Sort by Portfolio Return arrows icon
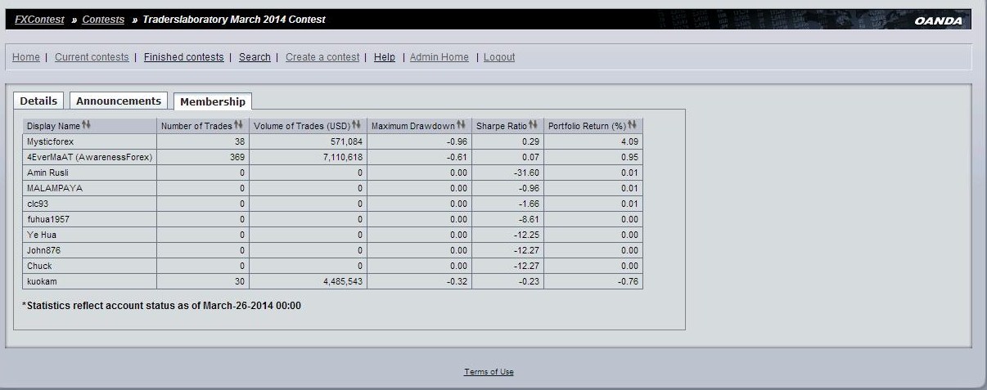The image size is (987, 390). (x=633, y=125)
